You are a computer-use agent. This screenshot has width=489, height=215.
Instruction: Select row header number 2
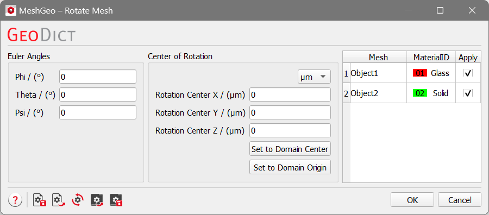pos(346,93)
